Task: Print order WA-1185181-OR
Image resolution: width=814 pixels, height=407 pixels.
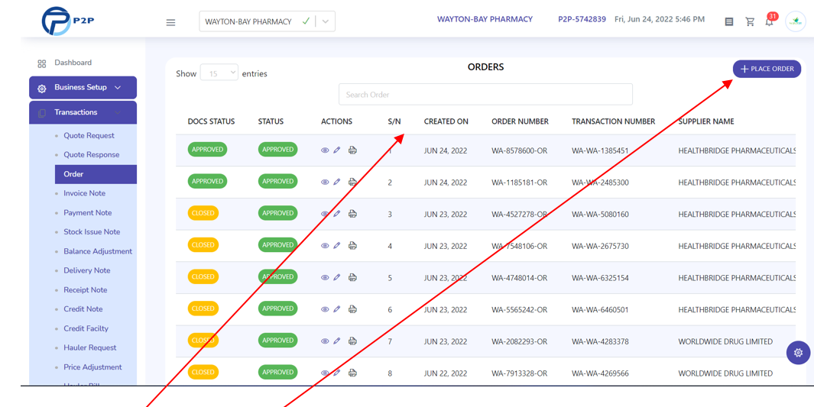Action: [352, 182]
